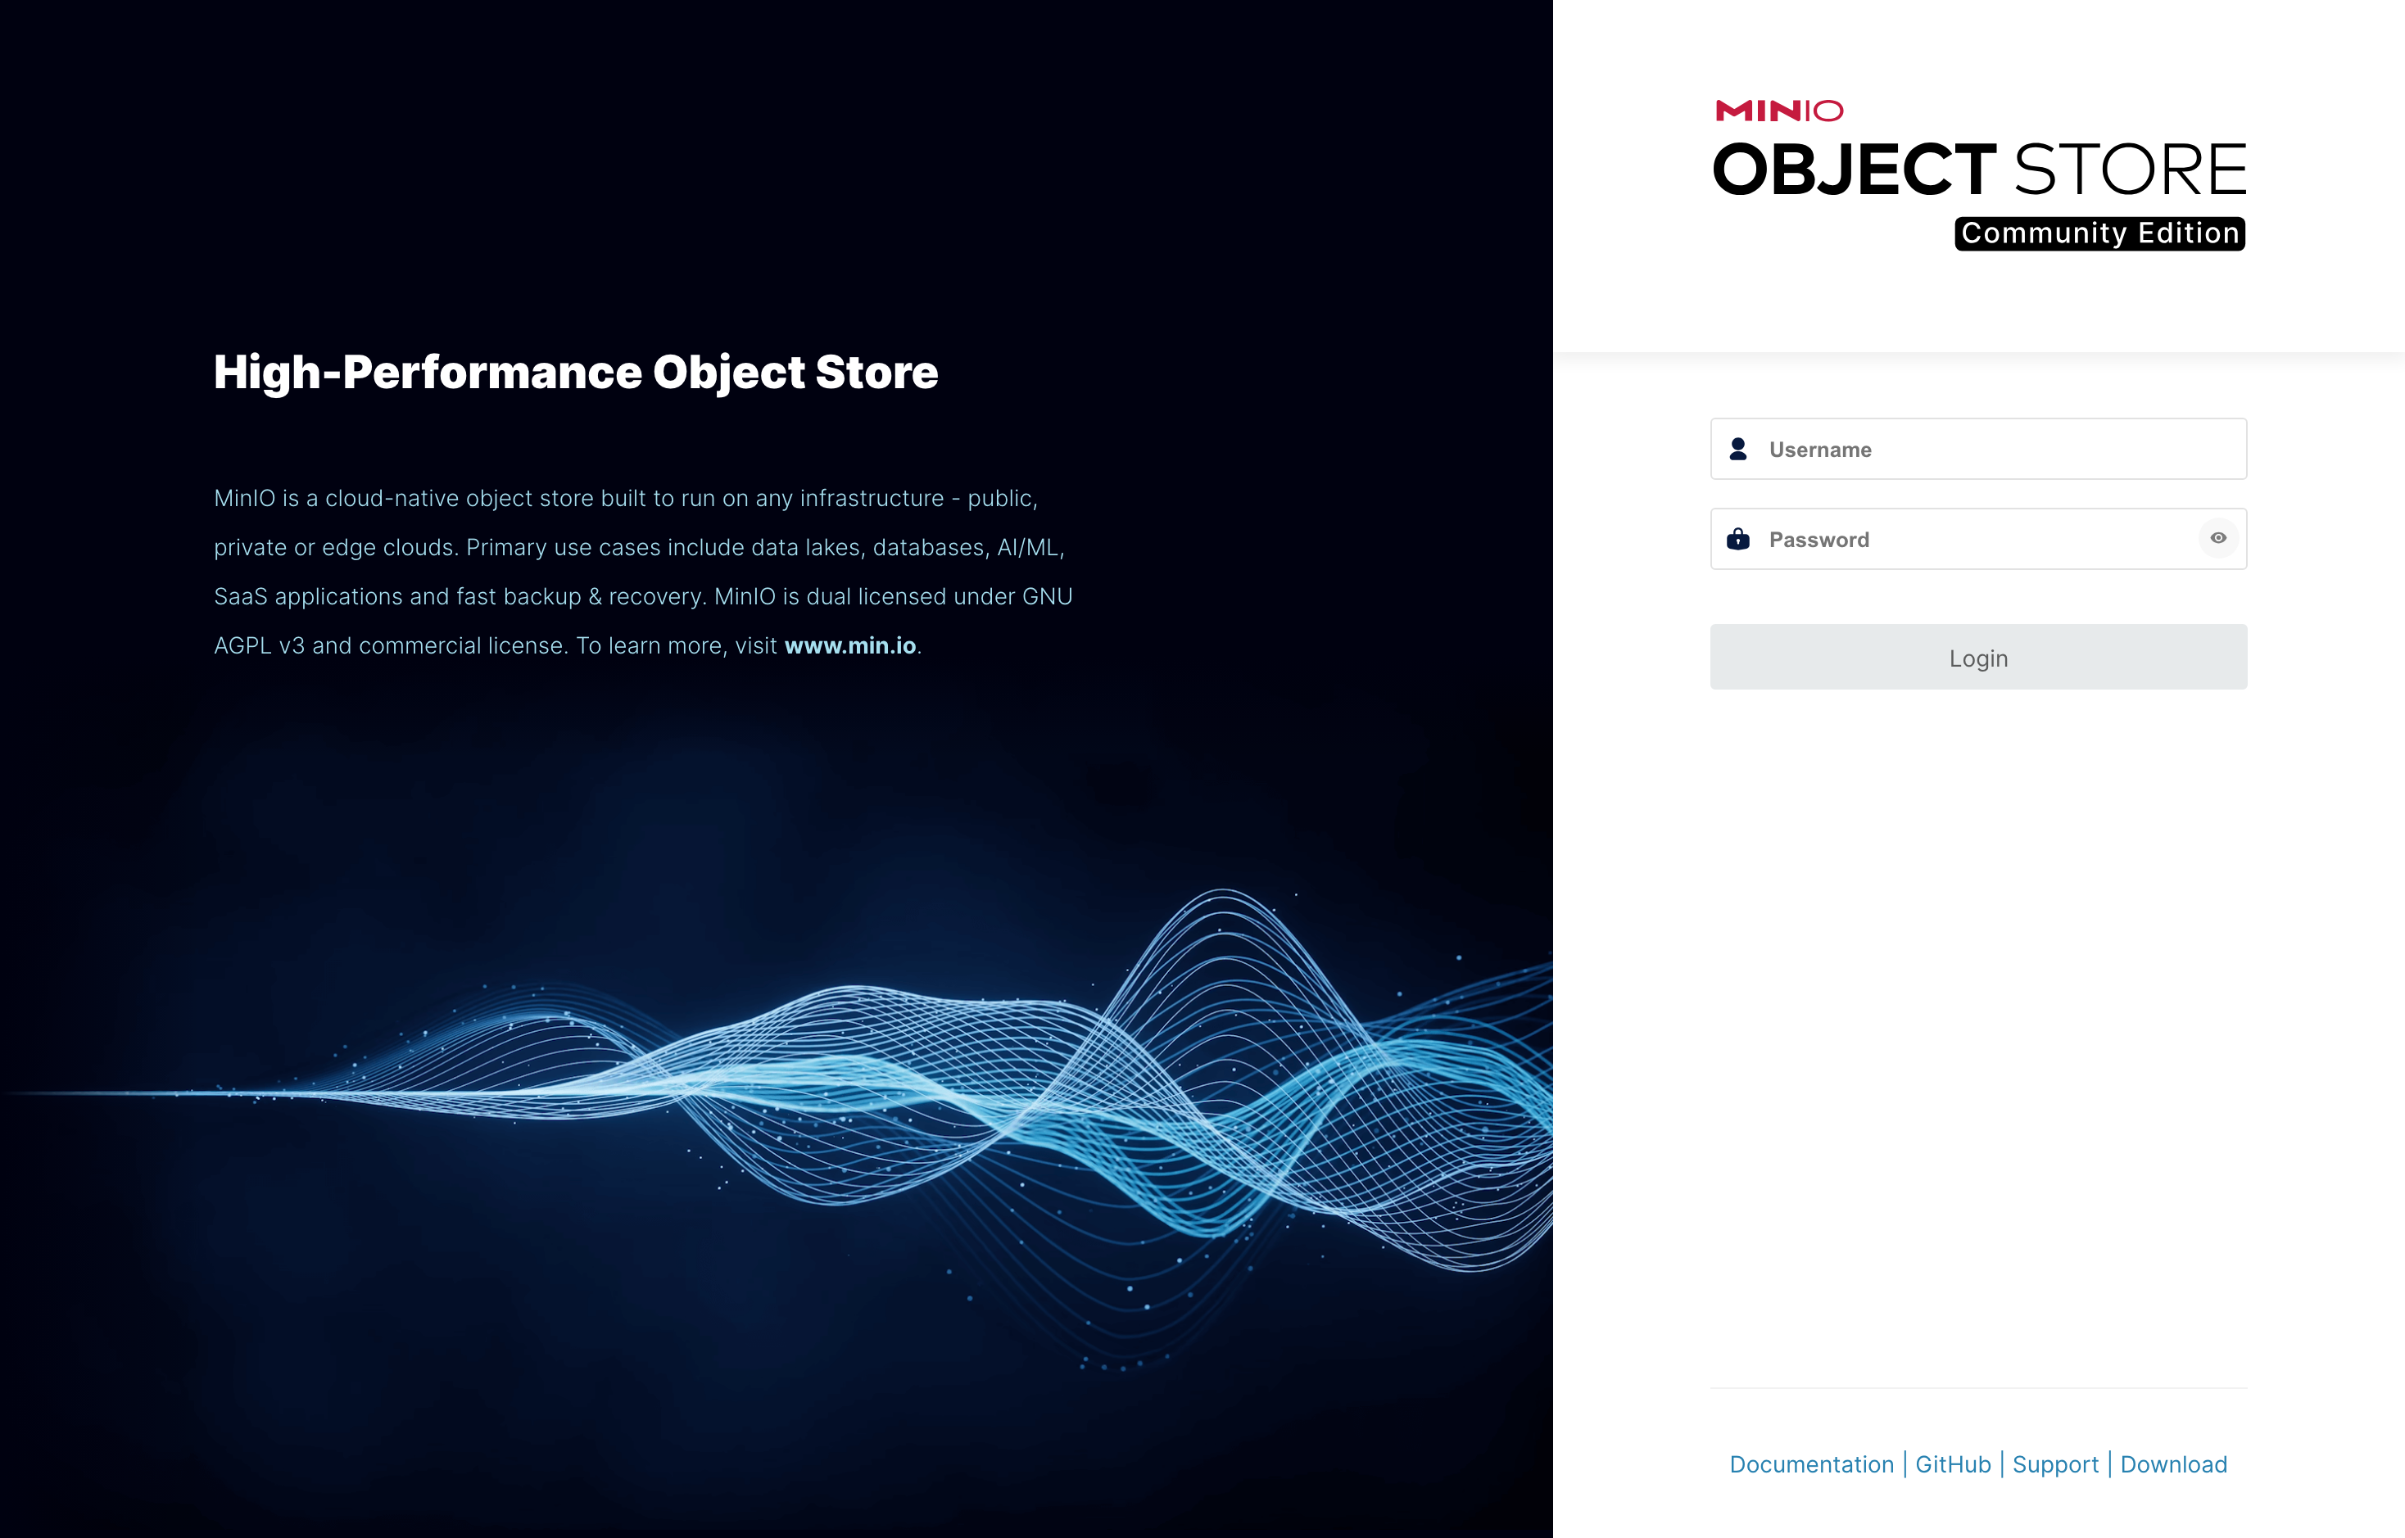Click the OBJECT STORE title text

tap(1978, 169)
